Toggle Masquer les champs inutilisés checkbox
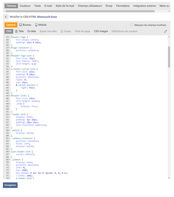Image resolution: width=174 pixels, height=197 pixels. (x=132, y=25)
